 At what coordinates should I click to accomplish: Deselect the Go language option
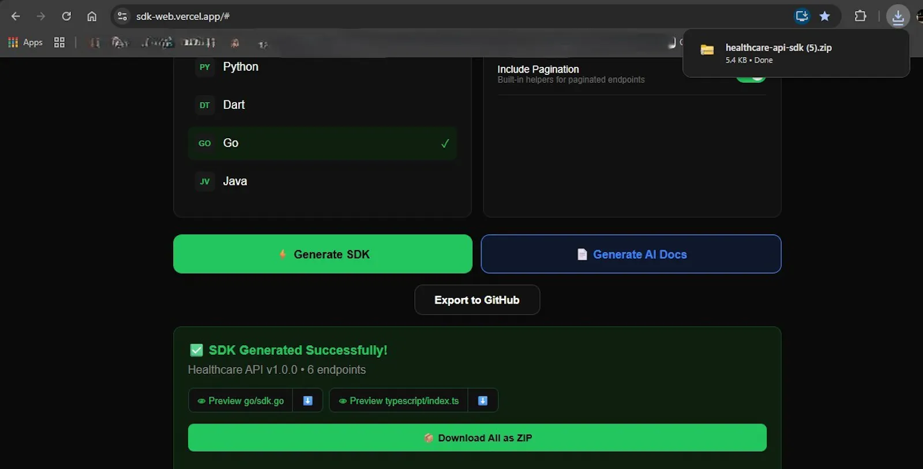[322, 143]
